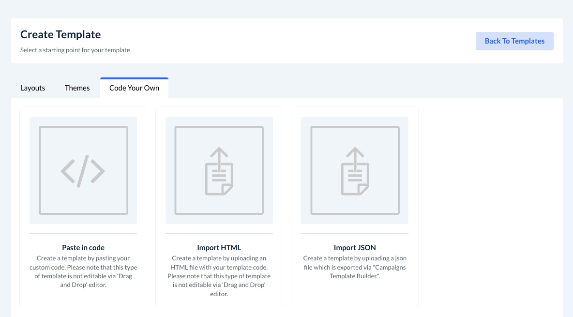Click 'Select a starting point for your template' subtitle
The height and width of the screenshot is (317, 573).
[x=75, y=50]
